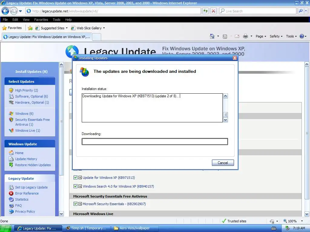Open a new blank tab
The width and height of the screenshot is (310, 232).
pyautogui.click(x=97, y=37)
